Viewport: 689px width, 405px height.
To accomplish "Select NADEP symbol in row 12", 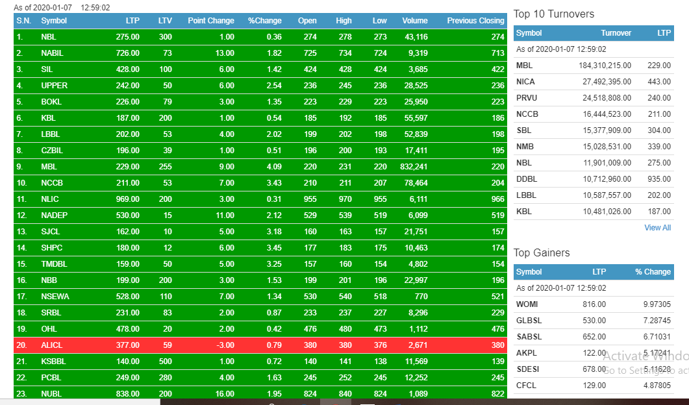I will click(x=54, y=215).
